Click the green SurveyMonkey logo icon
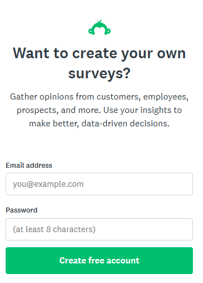Image resolution: width=203 pixels, height=283 pixels. tap(100, 27)
